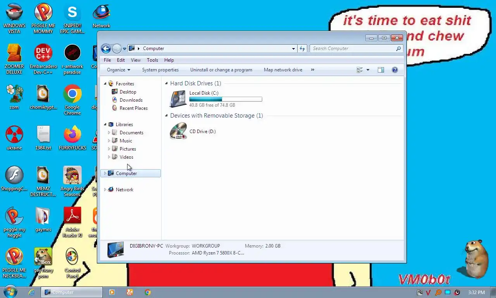This screenshot has width=496, height=298.
Task: Select the Local Disk (C:) drive icon
Action: point(178,99)
